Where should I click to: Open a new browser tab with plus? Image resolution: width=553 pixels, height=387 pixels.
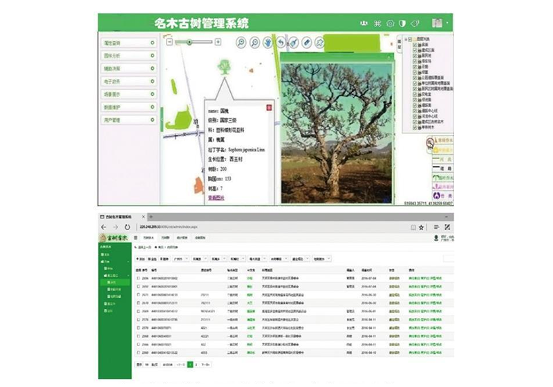click(151, 216)
